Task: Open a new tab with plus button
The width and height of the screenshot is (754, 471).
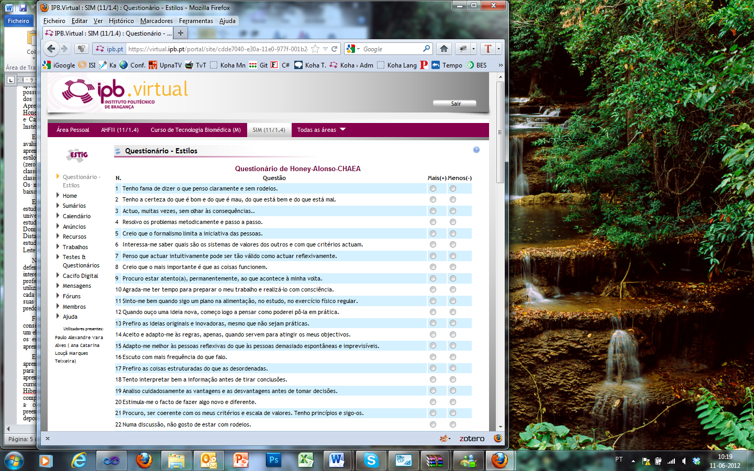Action: [180, 33]
